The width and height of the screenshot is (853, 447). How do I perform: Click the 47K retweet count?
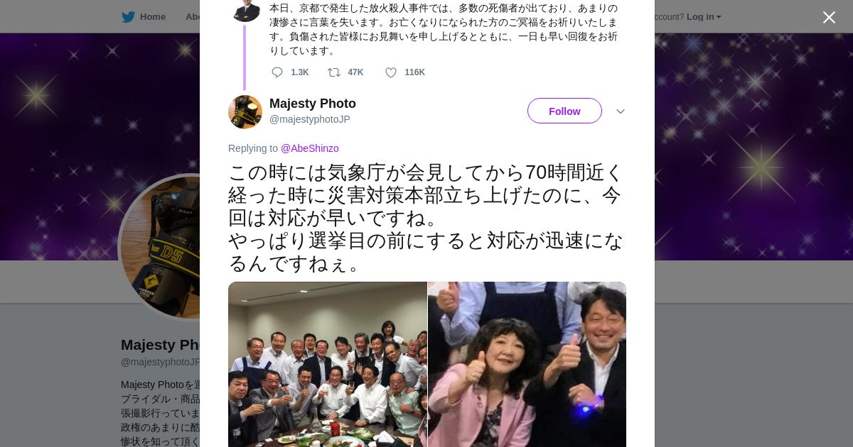[355, 72]
